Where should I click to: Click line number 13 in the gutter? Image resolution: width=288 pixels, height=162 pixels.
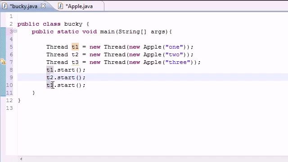[x=9, y=108]
